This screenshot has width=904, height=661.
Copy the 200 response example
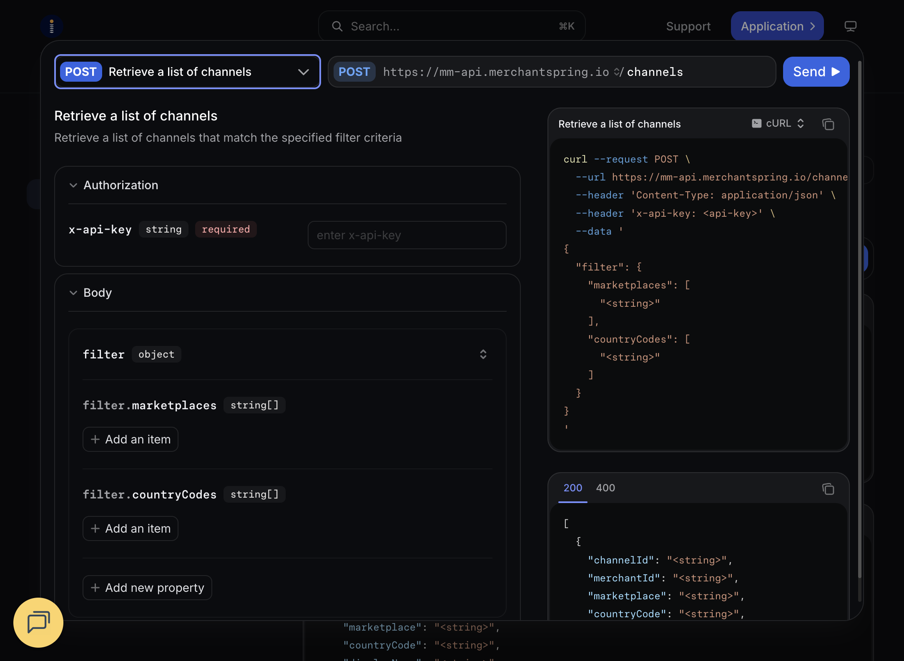point(828,488)
